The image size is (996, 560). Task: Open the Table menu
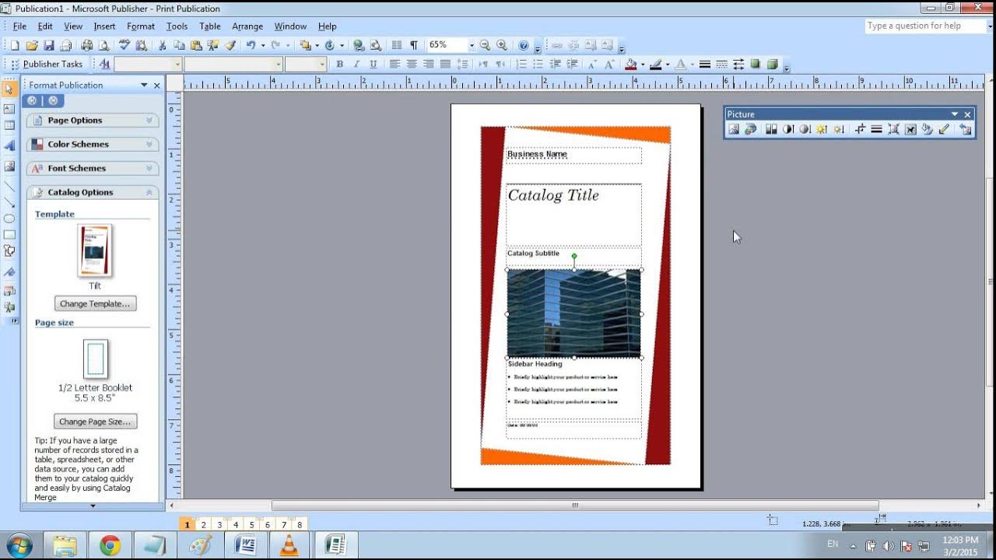210,26
